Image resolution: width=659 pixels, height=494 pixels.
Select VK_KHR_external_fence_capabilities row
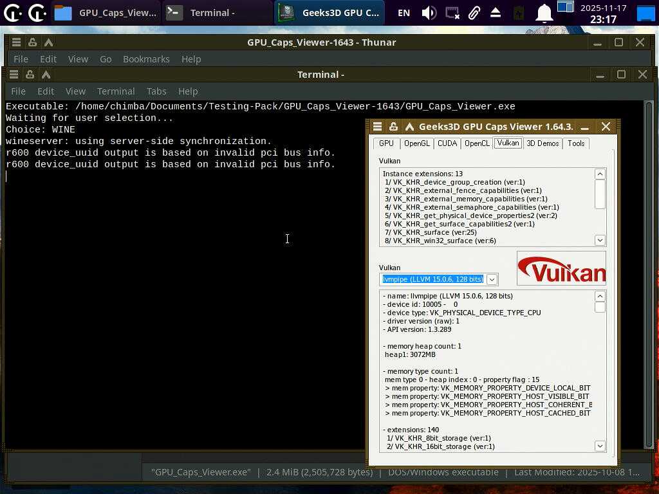(463, 190)
